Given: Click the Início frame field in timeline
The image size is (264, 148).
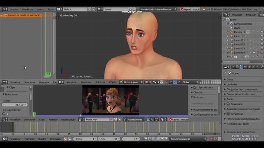Looking at the screenshot, I should pyautogui.click(x=85, y=139).
